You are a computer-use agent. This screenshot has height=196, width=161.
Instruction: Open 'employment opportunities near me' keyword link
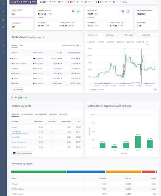tap(20, 132)
